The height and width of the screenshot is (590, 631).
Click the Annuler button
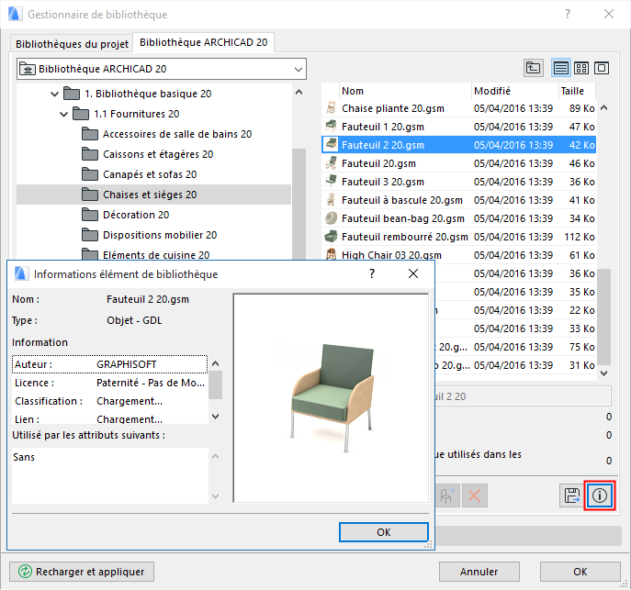(479, 572)
